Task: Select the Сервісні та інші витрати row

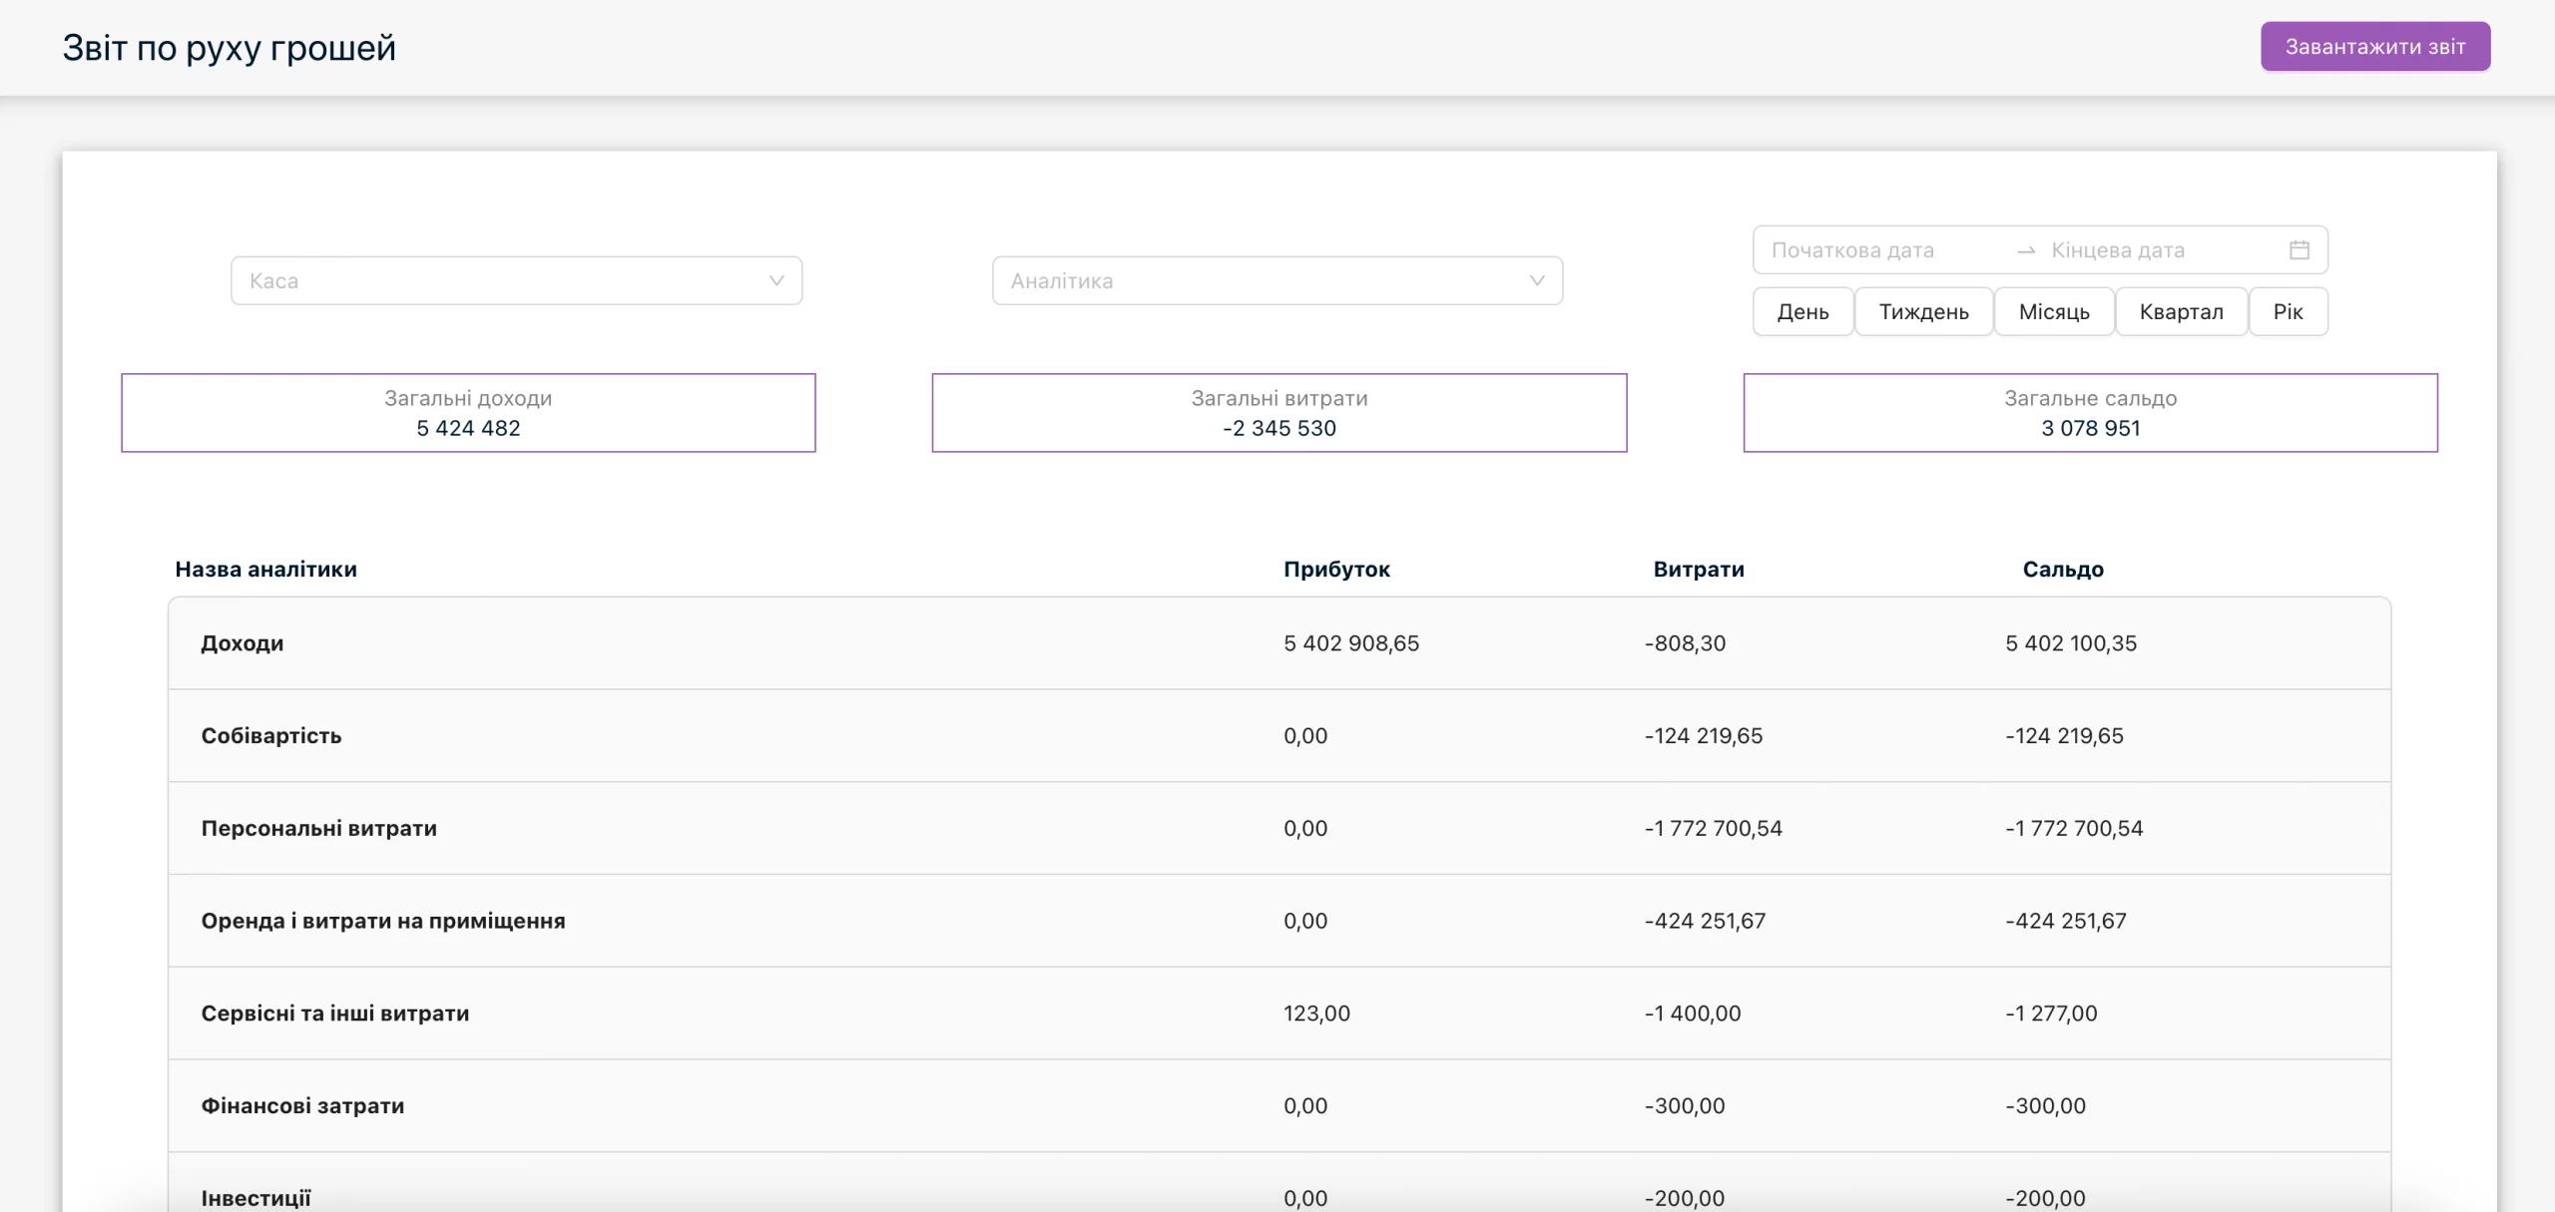Action: pos(1279,1013)
